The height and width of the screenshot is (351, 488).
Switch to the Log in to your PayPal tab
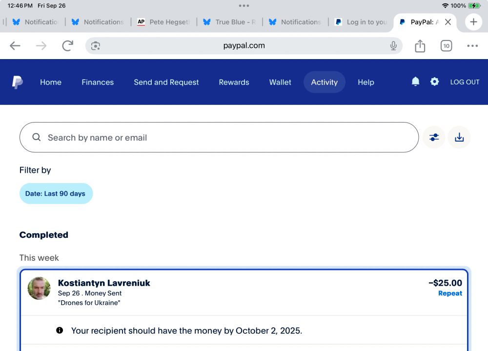[x=361, y=22]
